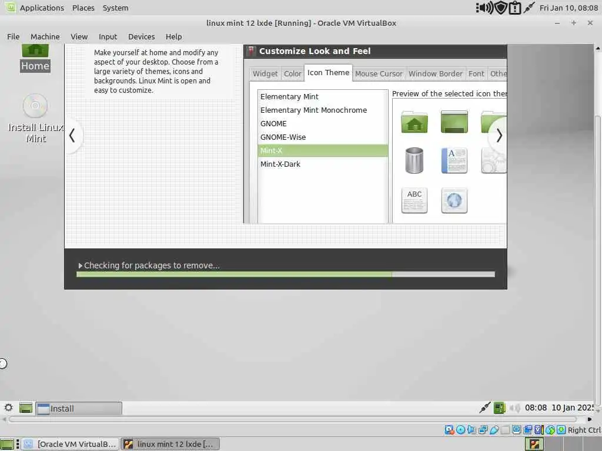Open the VirtualBox Machine menu
602x451 pixels.
tap(45, 37)
